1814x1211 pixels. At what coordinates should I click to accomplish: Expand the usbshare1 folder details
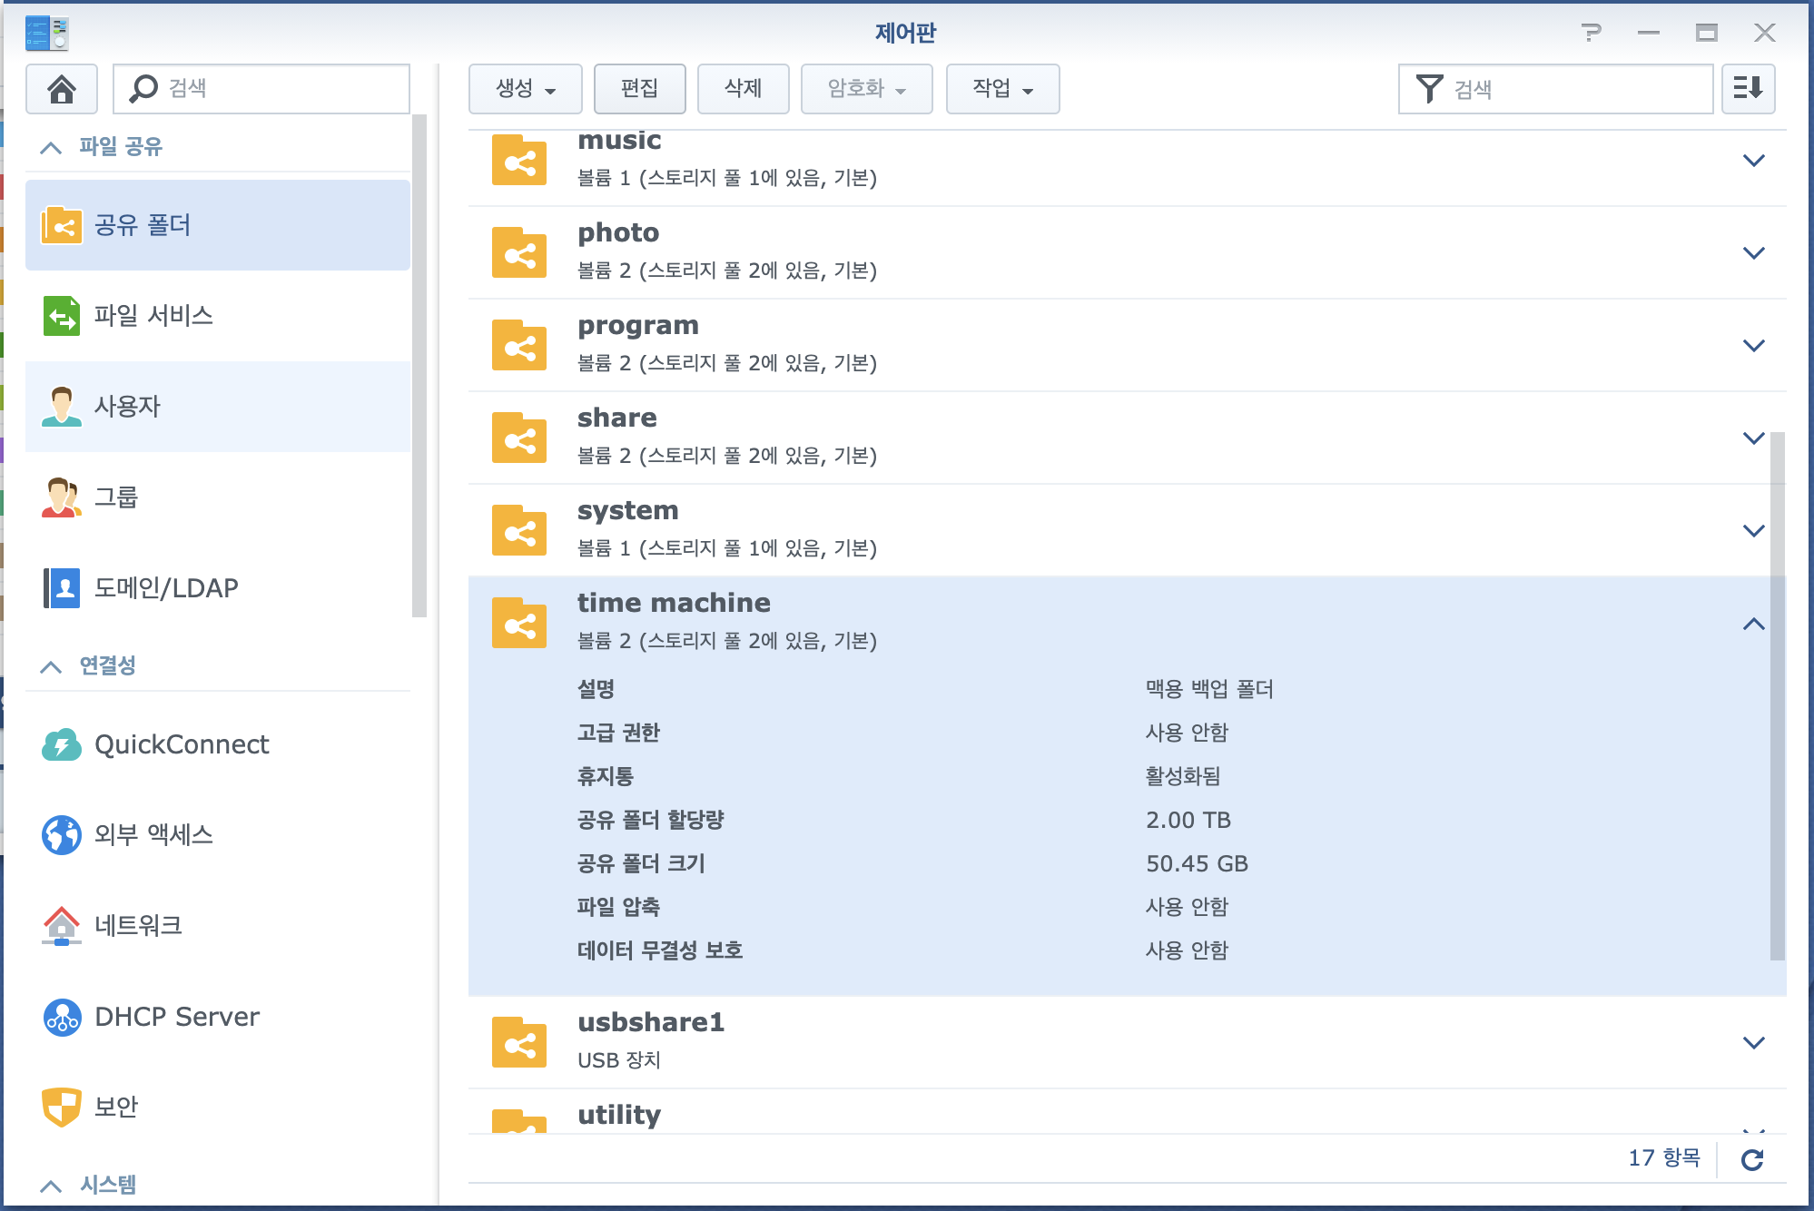click(1753, 1043)
